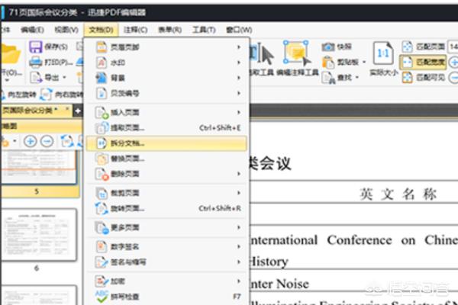The height and width of the screenshot is (305, 458).
Task: Click the 打印(P) printer icon
Action: click(x=36, y=62)
